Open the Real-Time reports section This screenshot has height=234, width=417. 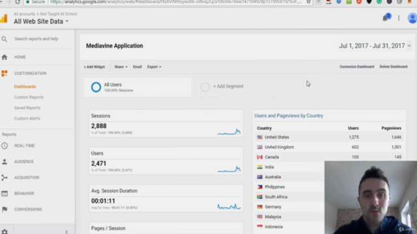tap(25, 146)
